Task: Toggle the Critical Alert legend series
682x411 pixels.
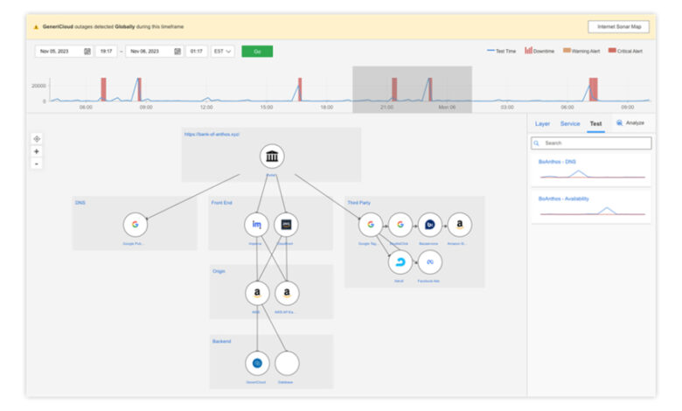Action: coord(624,51)
